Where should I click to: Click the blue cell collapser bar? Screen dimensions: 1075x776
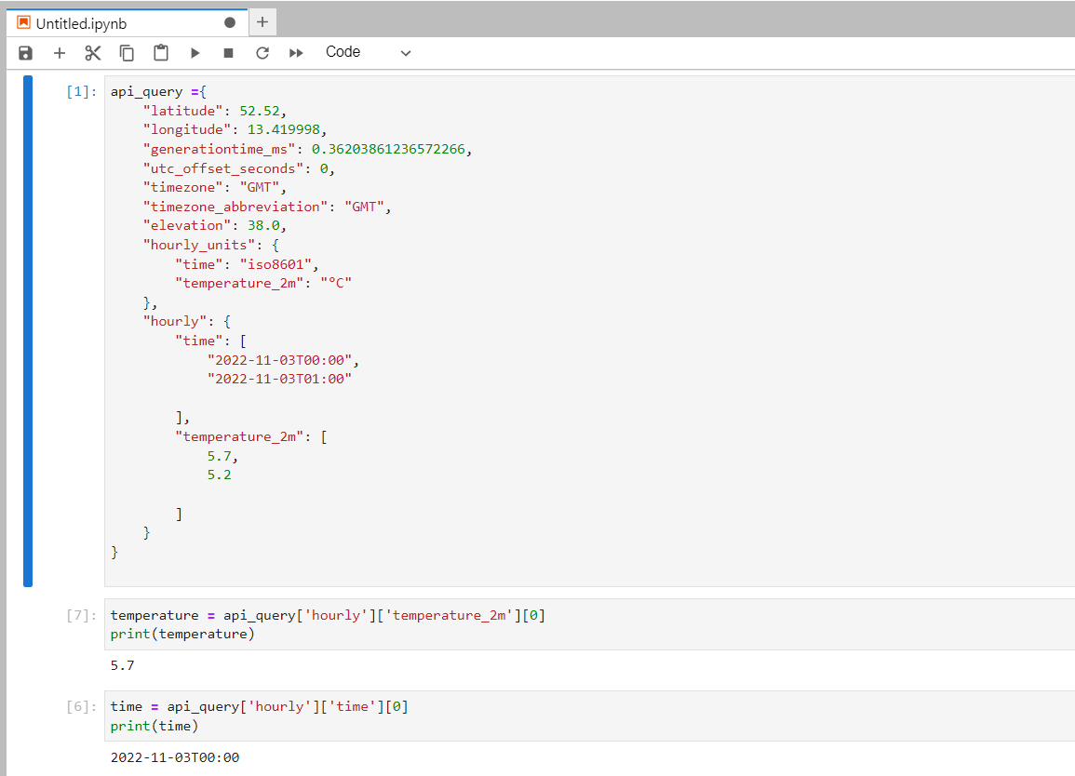(27, 331)
